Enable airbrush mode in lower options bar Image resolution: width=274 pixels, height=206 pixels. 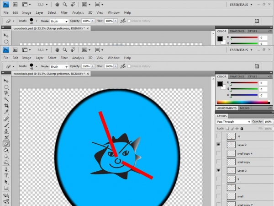coord(123,66)
